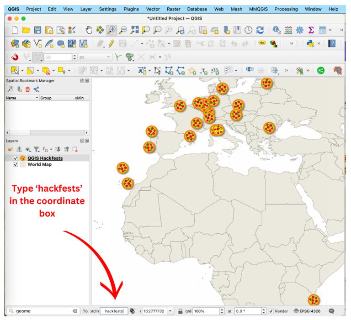This screenshot has height=320, width=351.
Task: Click the New Shapefile Layer icon
Action: point(37,43)
